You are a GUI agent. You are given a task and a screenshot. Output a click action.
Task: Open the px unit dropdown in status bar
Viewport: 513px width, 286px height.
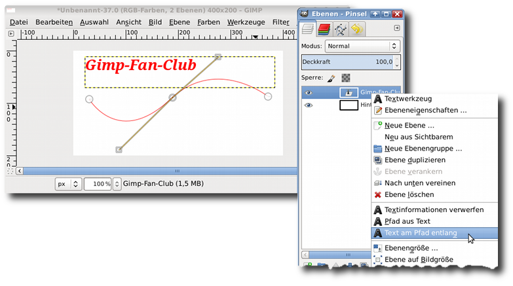67,184
